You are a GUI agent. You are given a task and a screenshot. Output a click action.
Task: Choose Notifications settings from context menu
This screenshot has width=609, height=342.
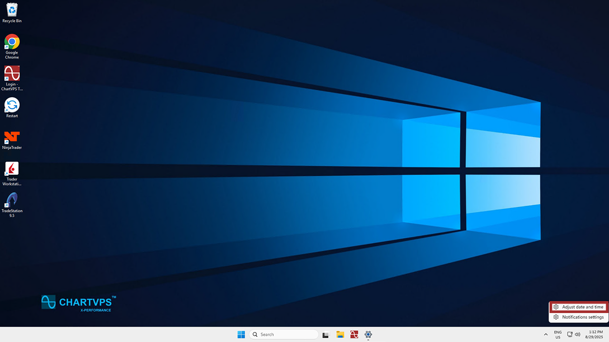579,317
